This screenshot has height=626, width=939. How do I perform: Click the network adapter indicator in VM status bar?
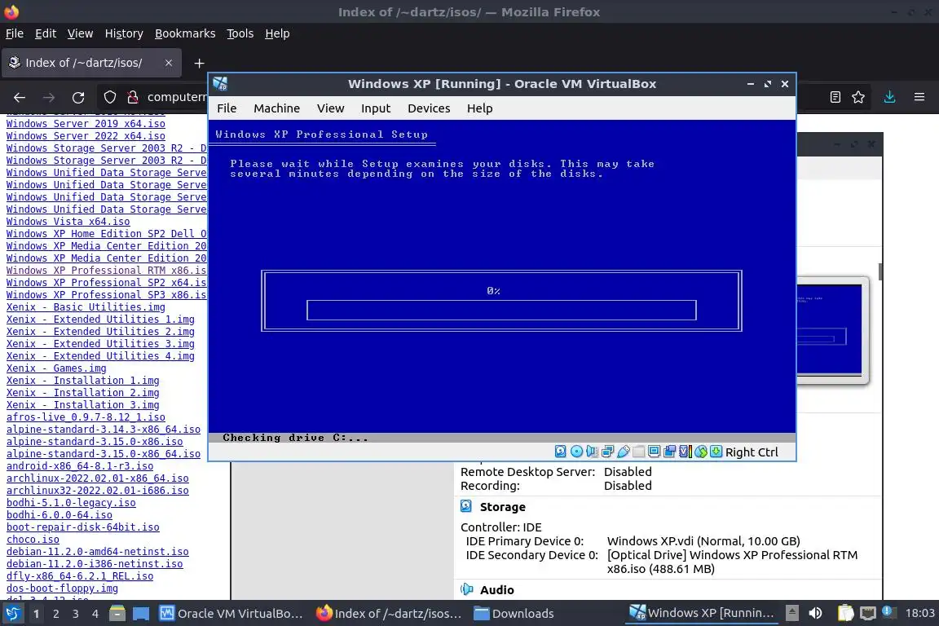(x=608, y=452)
